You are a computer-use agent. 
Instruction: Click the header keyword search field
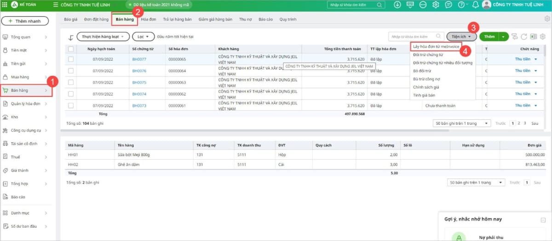356,5
